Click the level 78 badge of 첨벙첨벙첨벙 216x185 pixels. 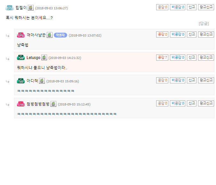click(21, 104)
